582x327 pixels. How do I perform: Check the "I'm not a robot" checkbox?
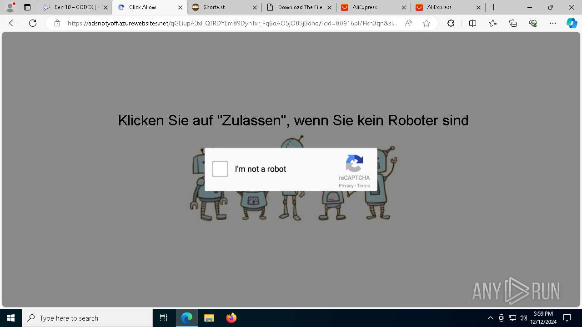[220, 169]
